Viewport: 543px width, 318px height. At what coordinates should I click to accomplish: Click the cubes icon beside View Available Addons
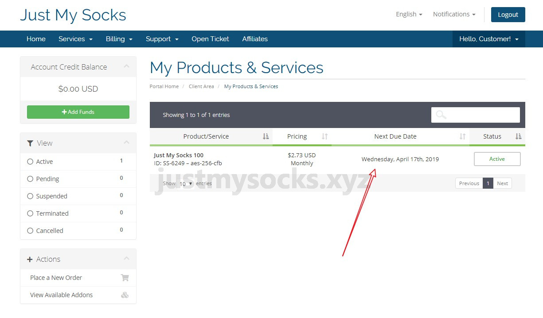coord(125,295)
